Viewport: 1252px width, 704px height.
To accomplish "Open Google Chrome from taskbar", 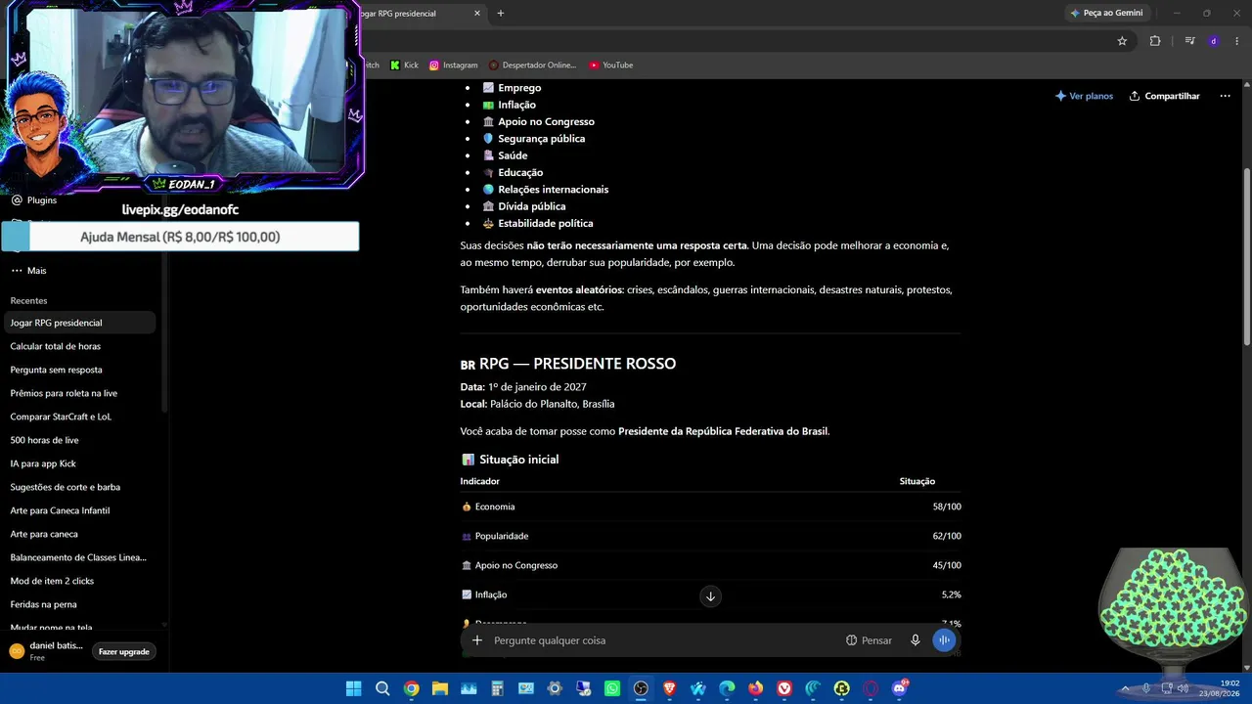I will (x=412, y=688).
